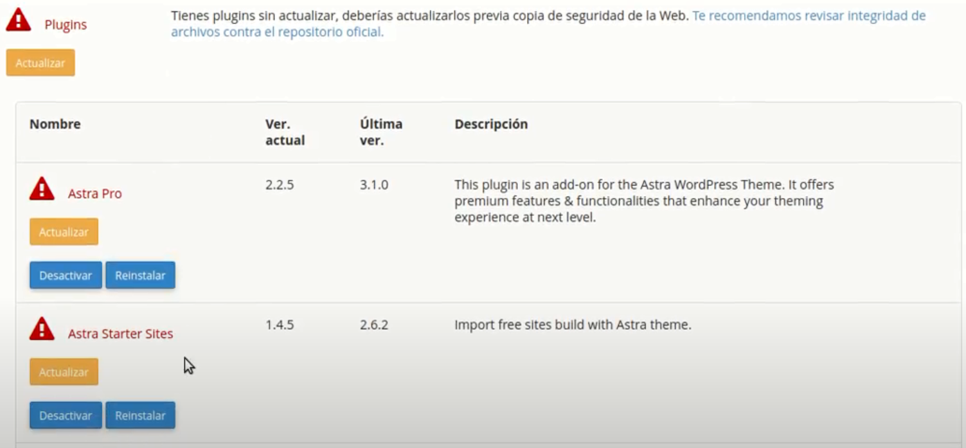Click Astra Starter Sites latest version 2.6.2
966x448 pixels.
pos(374,325)
